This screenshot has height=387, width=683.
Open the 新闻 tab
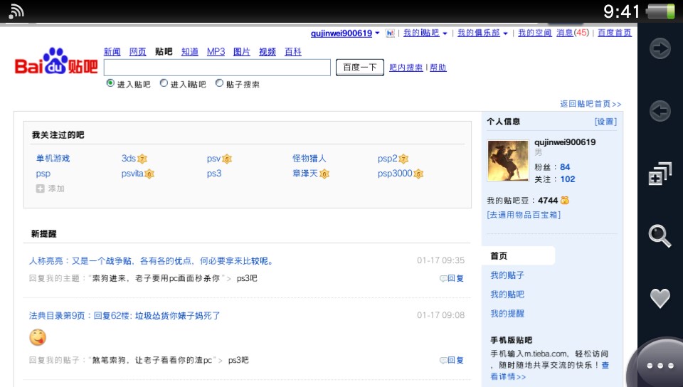click(112, 52)
